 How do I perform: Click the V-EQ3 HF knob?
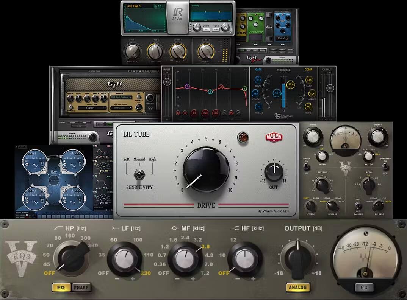pyautogui.click(x=244, y=259)
